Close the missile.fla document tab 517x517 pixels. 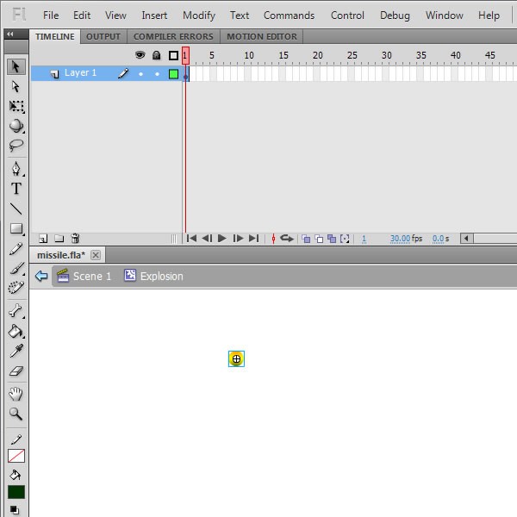pyautogui.click(x=96, y=255)
